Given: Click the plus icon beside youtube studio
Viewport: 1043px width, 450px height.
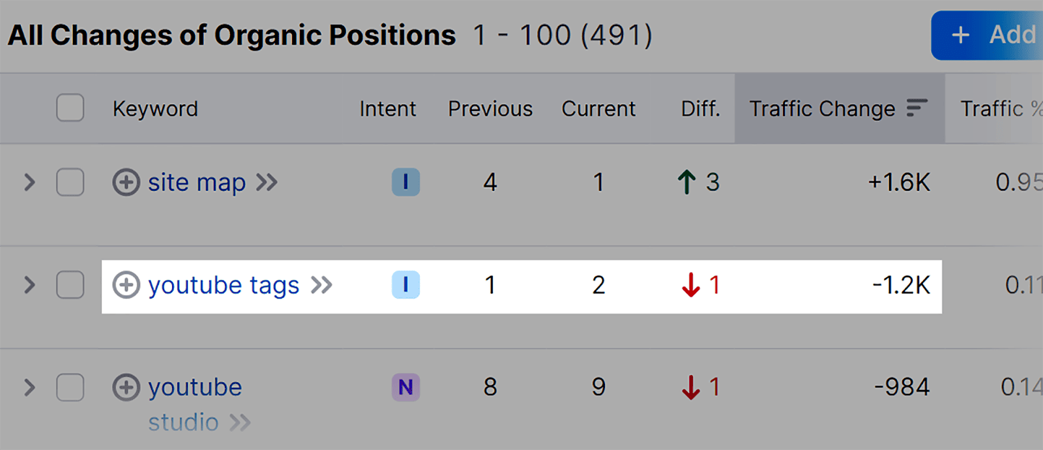Looking at the screenshot, I should click(126, 387).
